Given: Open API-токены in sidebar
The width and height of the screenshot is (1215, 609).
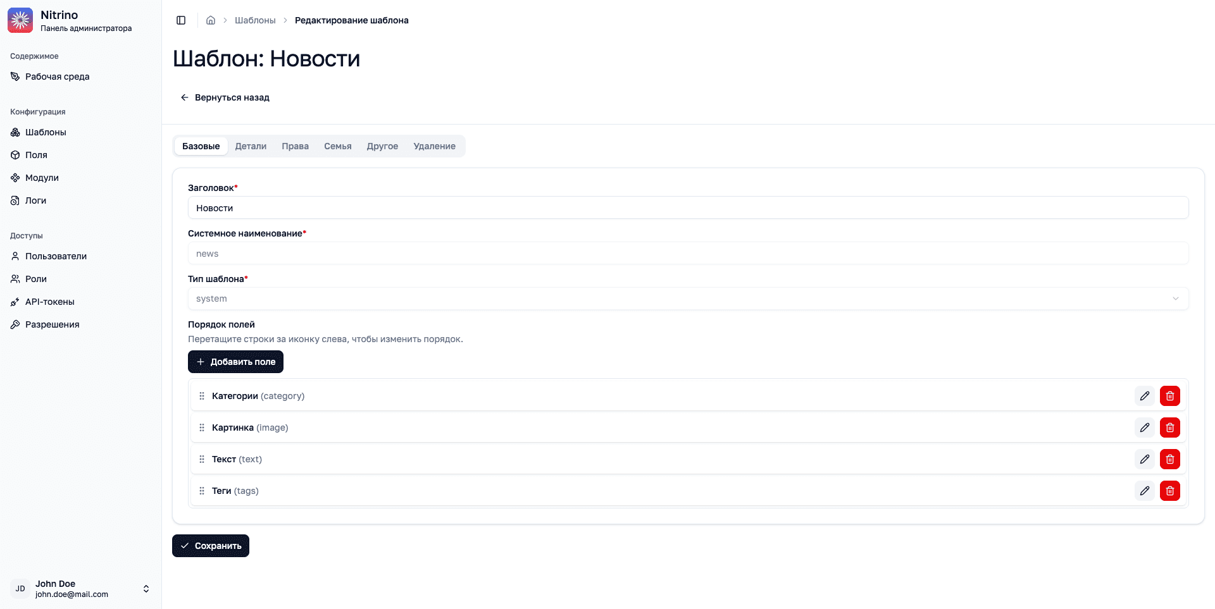Looking at the screenshot, I should (x=81, y=302).
